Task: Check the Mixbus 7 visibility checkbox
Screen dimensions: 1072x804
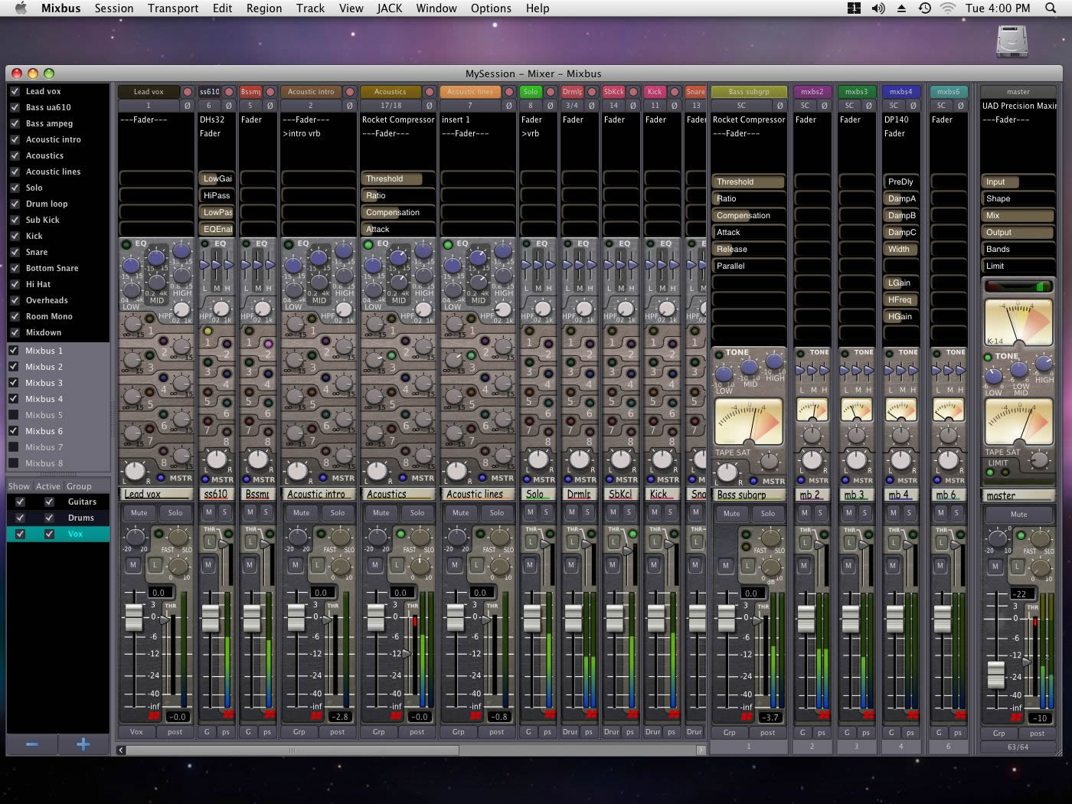Action: [13, 447]
